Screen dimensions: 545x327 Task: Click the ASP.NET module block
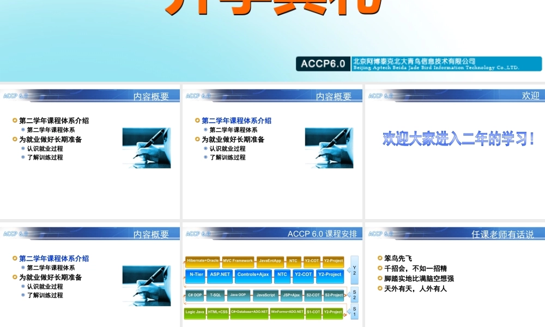click(x=220, y=275)
